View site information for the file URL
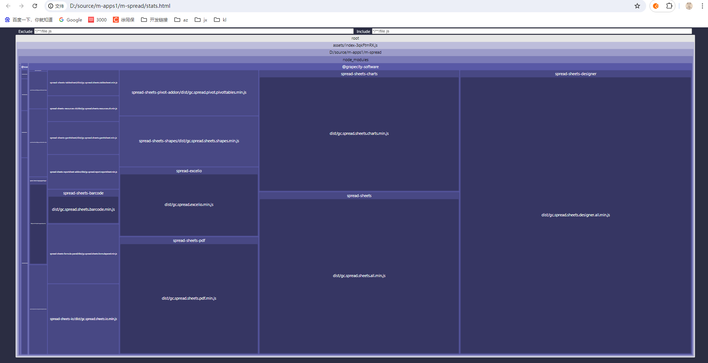Image resolution: width=708 pixels, height=363 pixels. click(56, 6)
